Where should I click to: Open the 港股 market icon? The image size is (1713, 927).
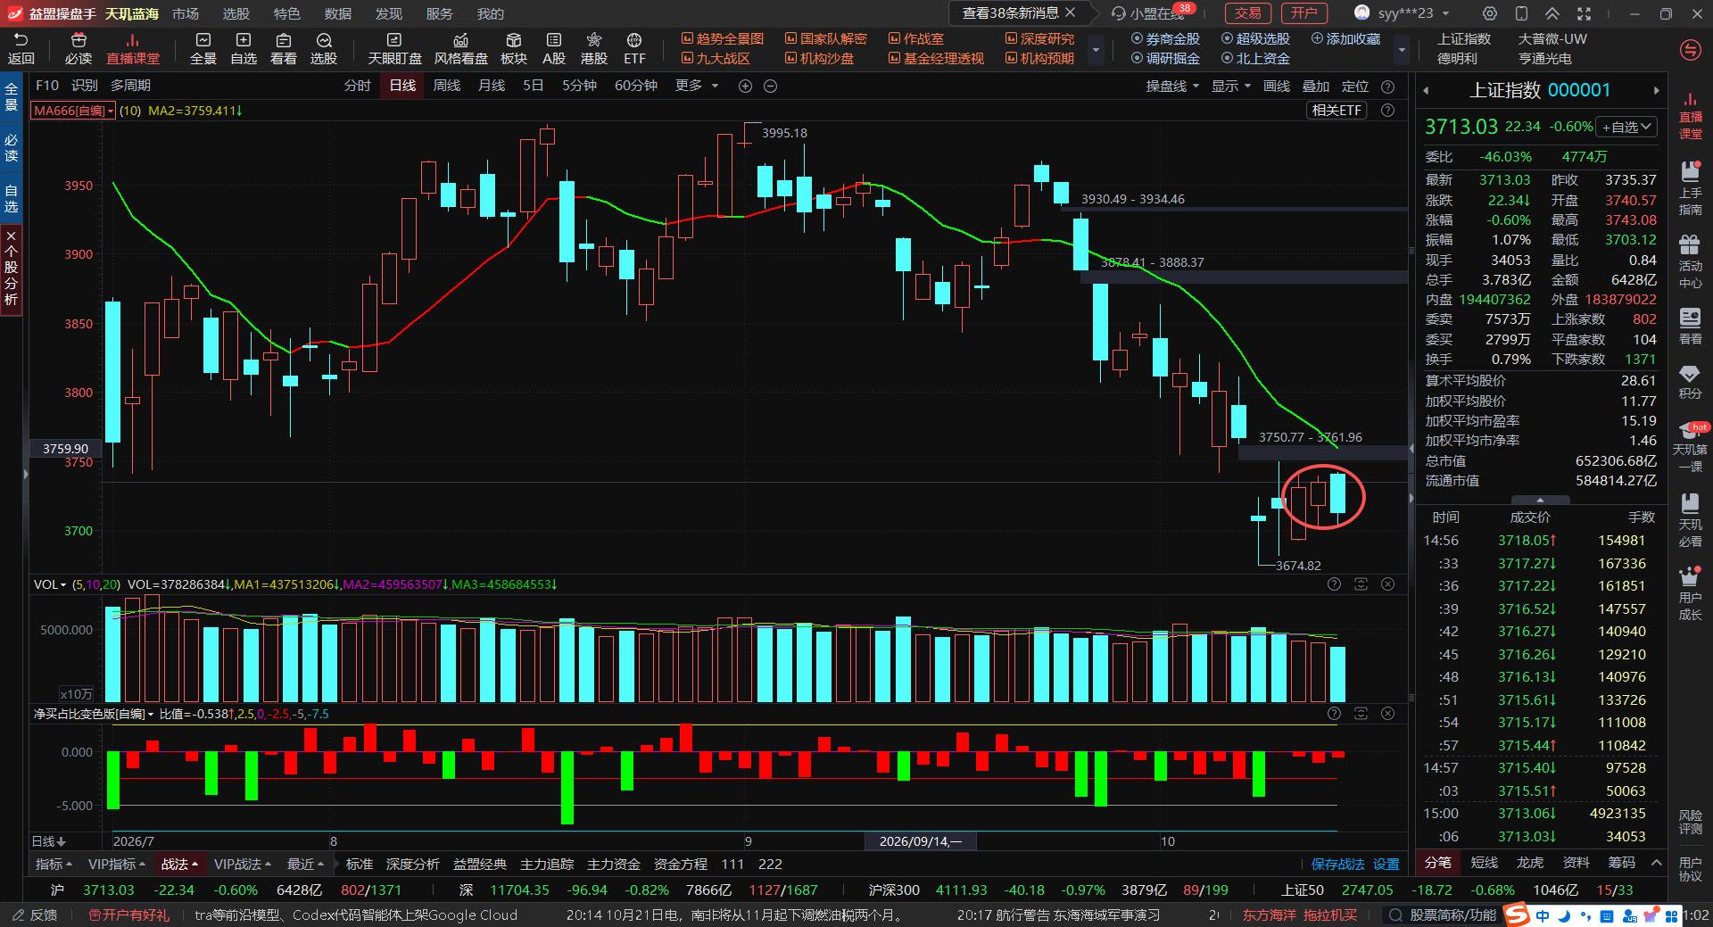tap(594, 49)
